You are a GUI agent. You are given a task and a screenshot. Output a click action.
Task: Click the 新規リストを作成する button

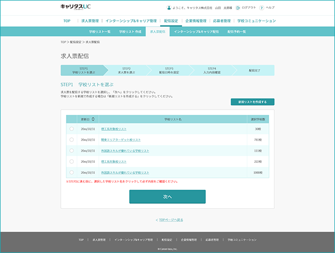coord(252,102)
